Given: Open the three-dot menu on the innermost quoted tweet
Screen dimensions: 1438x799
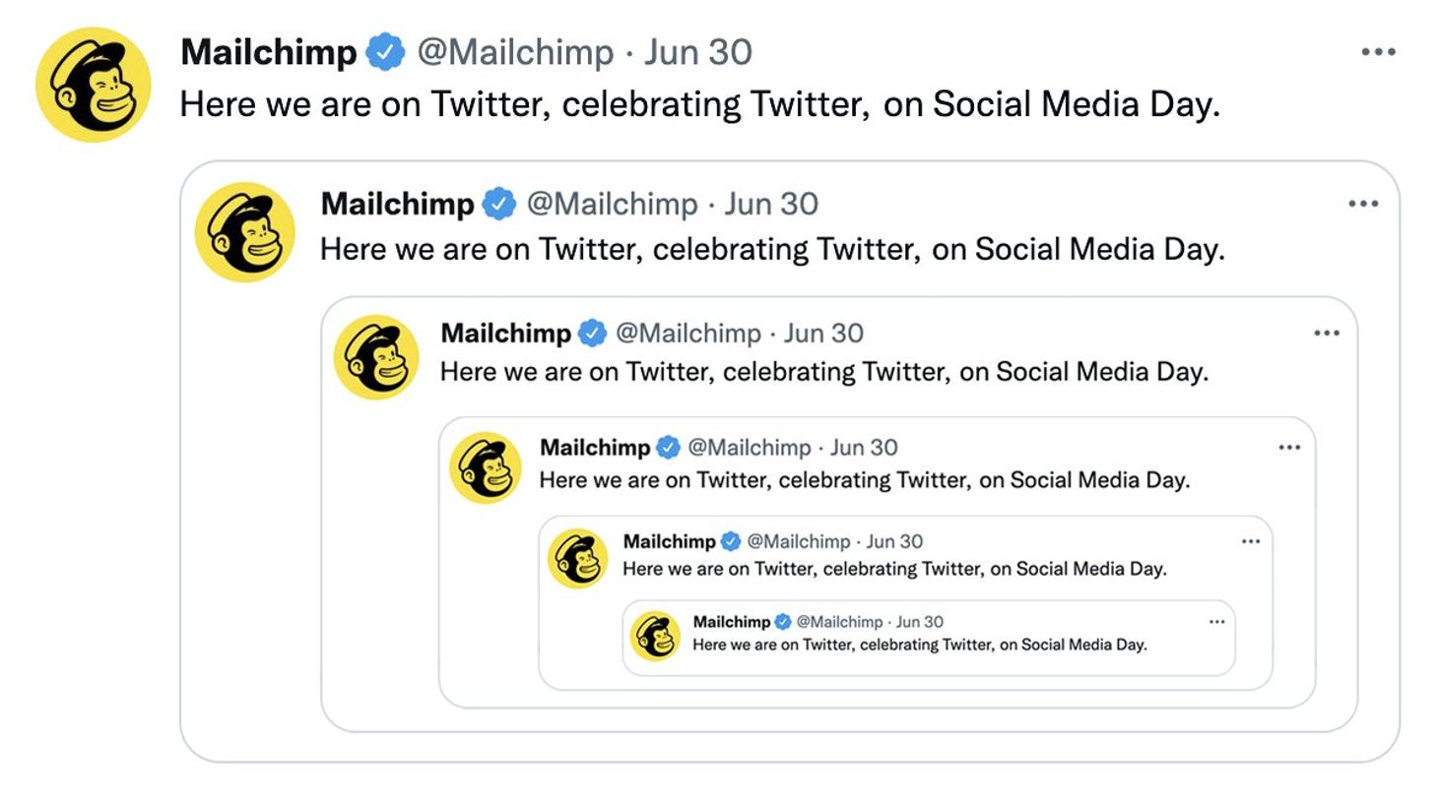Looking at the screenshot, I should (x=1217, y=620).
